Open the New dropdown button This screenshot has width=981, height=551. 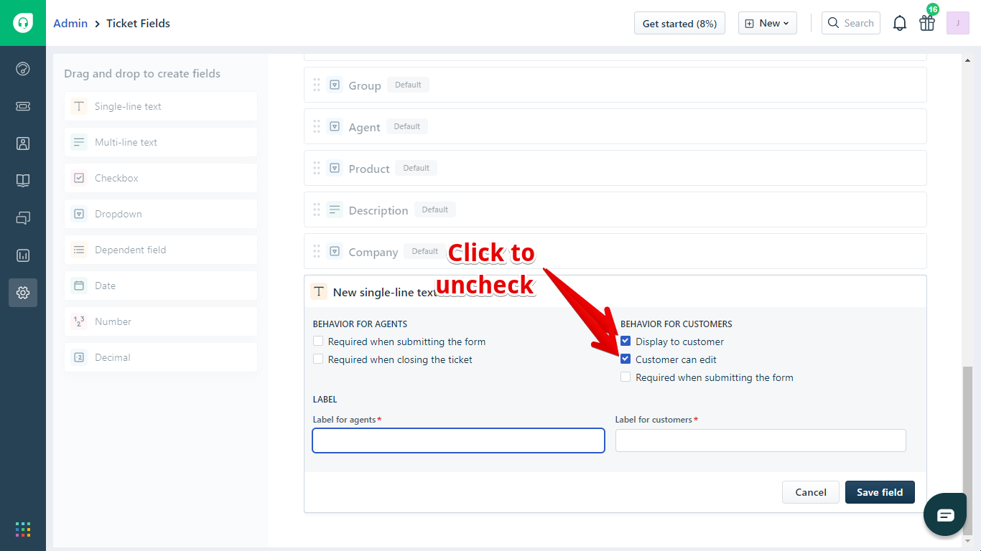(768, 23)
